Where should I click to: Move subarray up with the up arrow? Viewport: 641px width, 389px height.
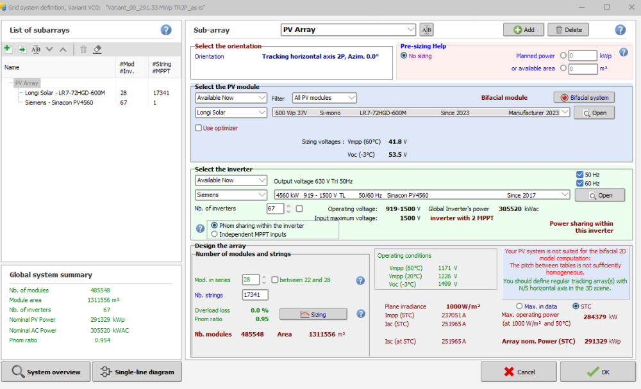pos(63,49)
